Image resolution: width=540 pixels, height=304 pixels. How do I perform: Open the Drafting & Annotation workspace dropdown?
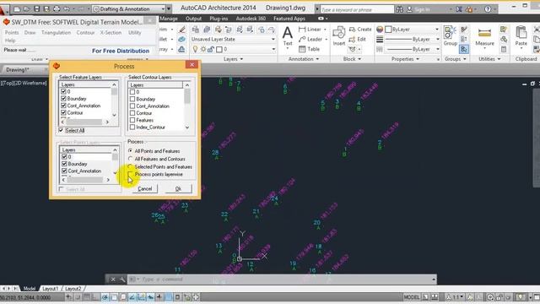(x=129, y=9)
